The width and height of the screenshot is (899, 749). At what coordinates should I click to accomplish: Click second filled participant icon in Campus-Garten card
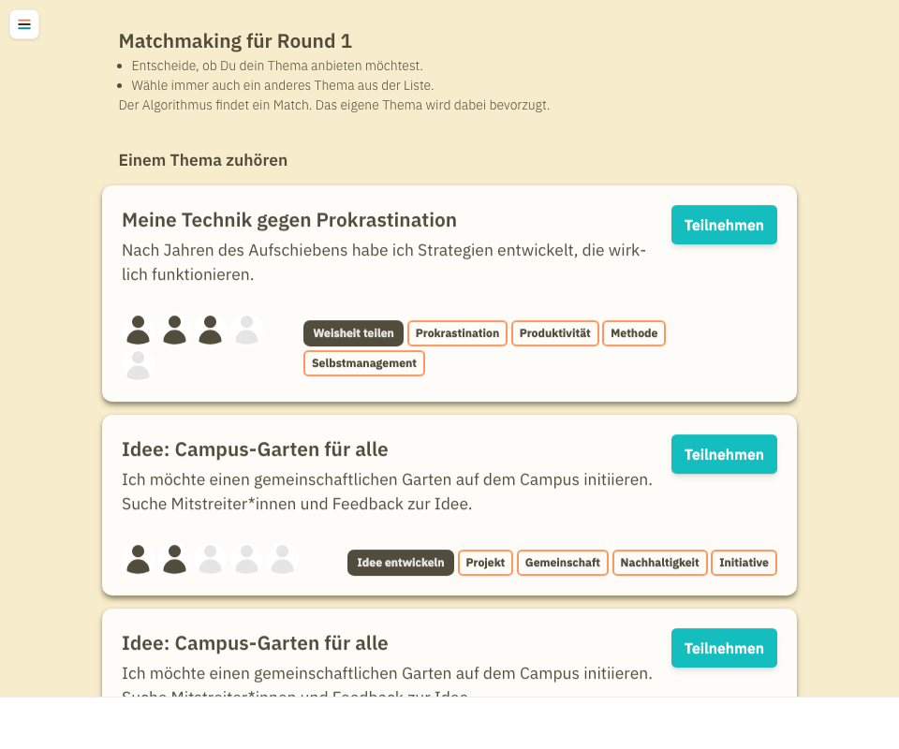click(x=174, y=559)
